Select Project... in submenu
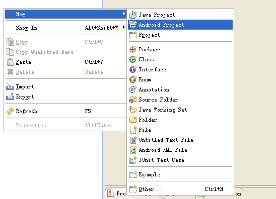276x199 pixels. click(x=180, y=35)
